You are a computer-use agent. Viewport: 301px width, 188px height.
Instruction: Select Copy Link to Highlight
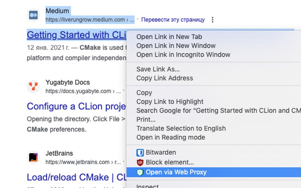(170, 102)
